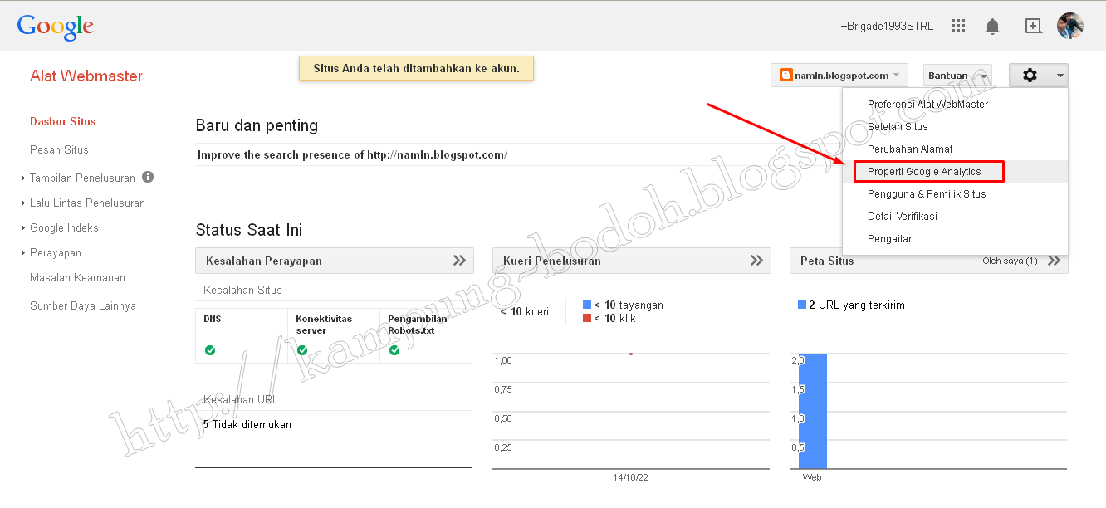Click Oleh saya (1) text
The width and height of the screenshot is (1106, 508).
pyautogui.click(x=1010, y=261)
